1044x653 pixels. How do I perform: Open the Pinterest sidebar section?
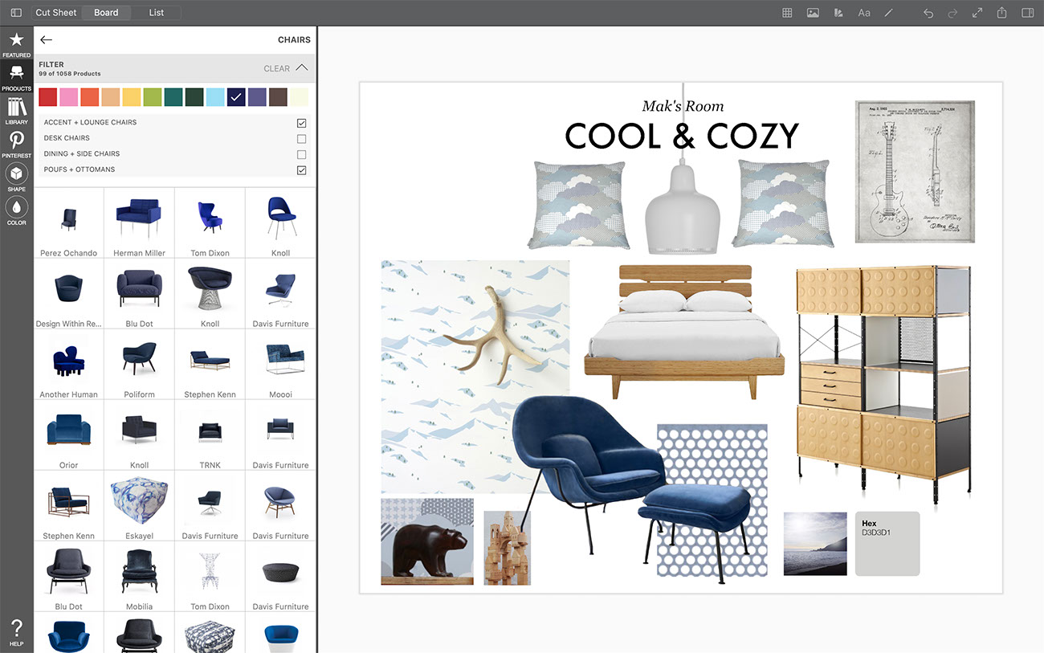pos(16,144)
